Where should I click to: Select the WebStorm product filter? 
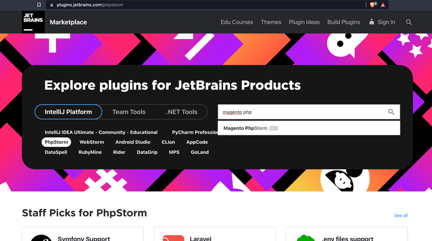(92, 142)
